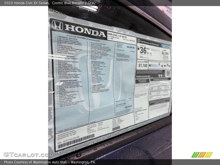
Task: Click 'Hill Start Assist' feature line
Action: coord(62,51)
